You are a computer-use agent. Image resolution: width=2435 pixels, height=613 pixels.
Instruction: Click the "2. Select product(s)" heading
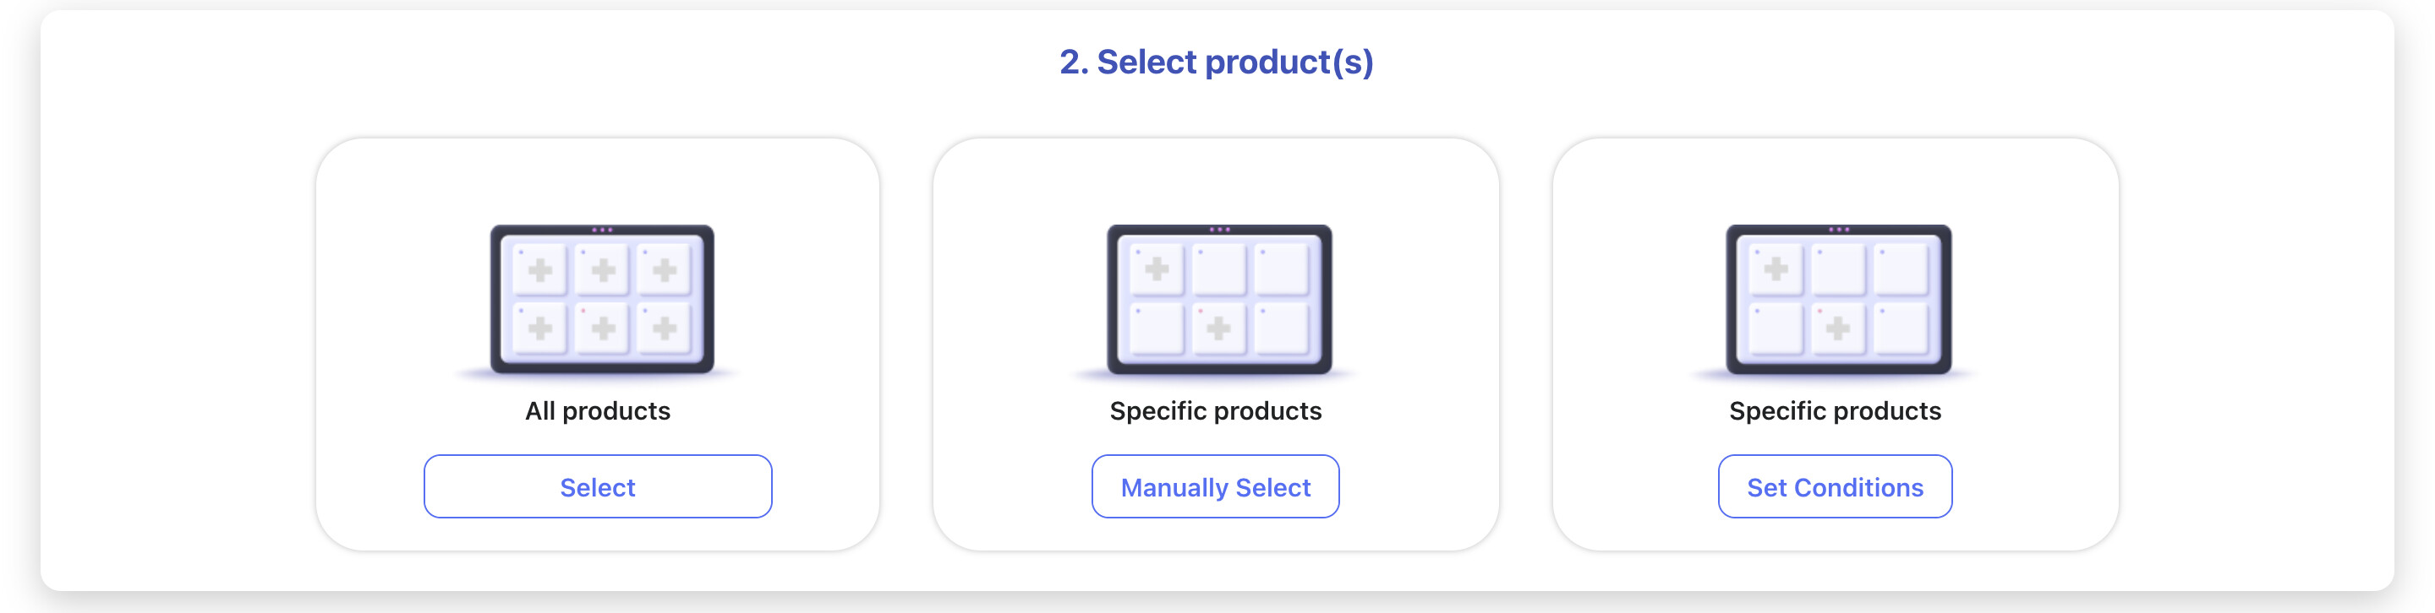(1216, 62)
